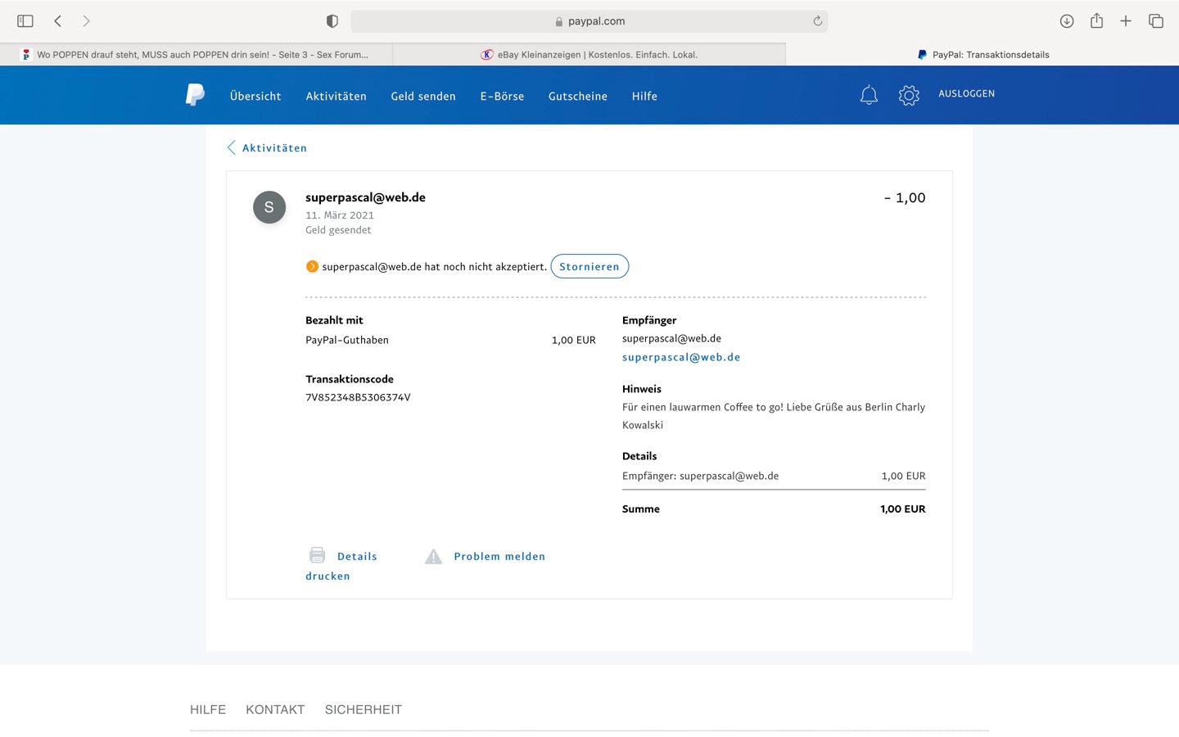Open Geld senden menu item
Screen dimensions: 1179x737
pos(423,96)
